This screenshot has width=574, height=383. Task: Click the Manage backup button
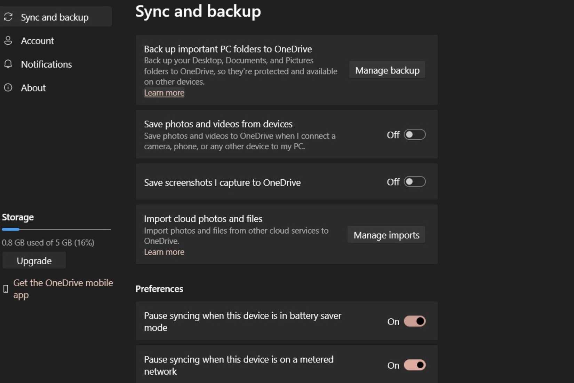point(387,70)
